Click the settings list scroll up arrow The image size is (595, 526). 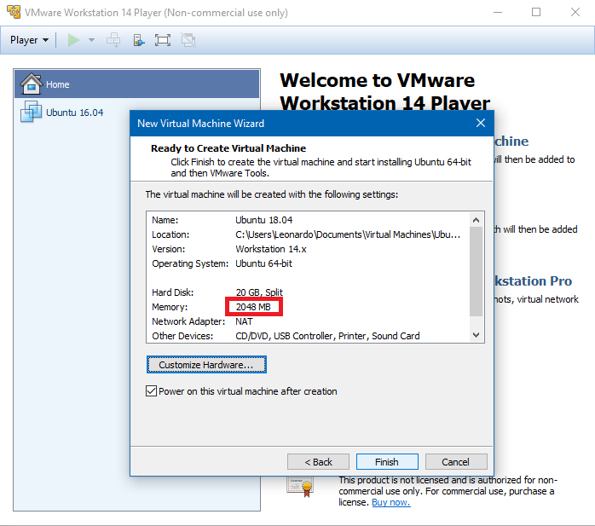click(477, 220)
